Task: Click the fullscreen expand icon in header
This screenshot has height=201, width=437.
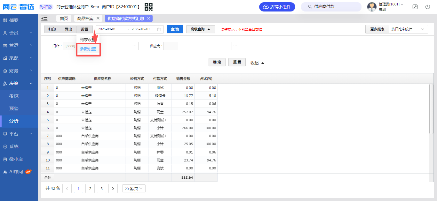Action: click(415, 7)
